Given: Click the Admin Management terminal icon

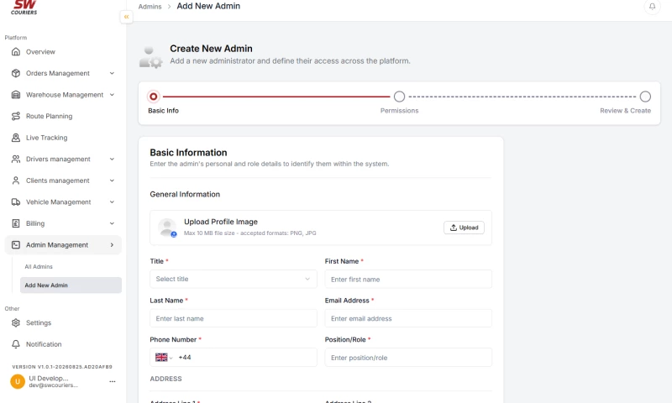Looking at the screenshot, I should (x=16, y=244).
